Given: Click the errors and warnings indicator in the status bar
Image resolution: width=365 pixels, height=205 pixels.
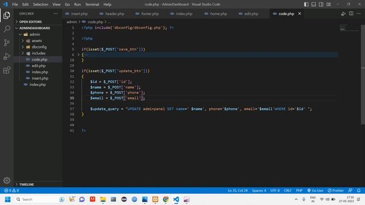Looking at the screenshot, I should click(x=11, y=190).
